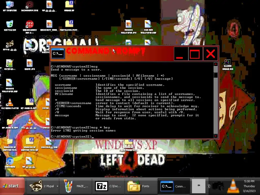
Task: Open Command Prompt title bar system icon
Action: (x=58, y=53)
